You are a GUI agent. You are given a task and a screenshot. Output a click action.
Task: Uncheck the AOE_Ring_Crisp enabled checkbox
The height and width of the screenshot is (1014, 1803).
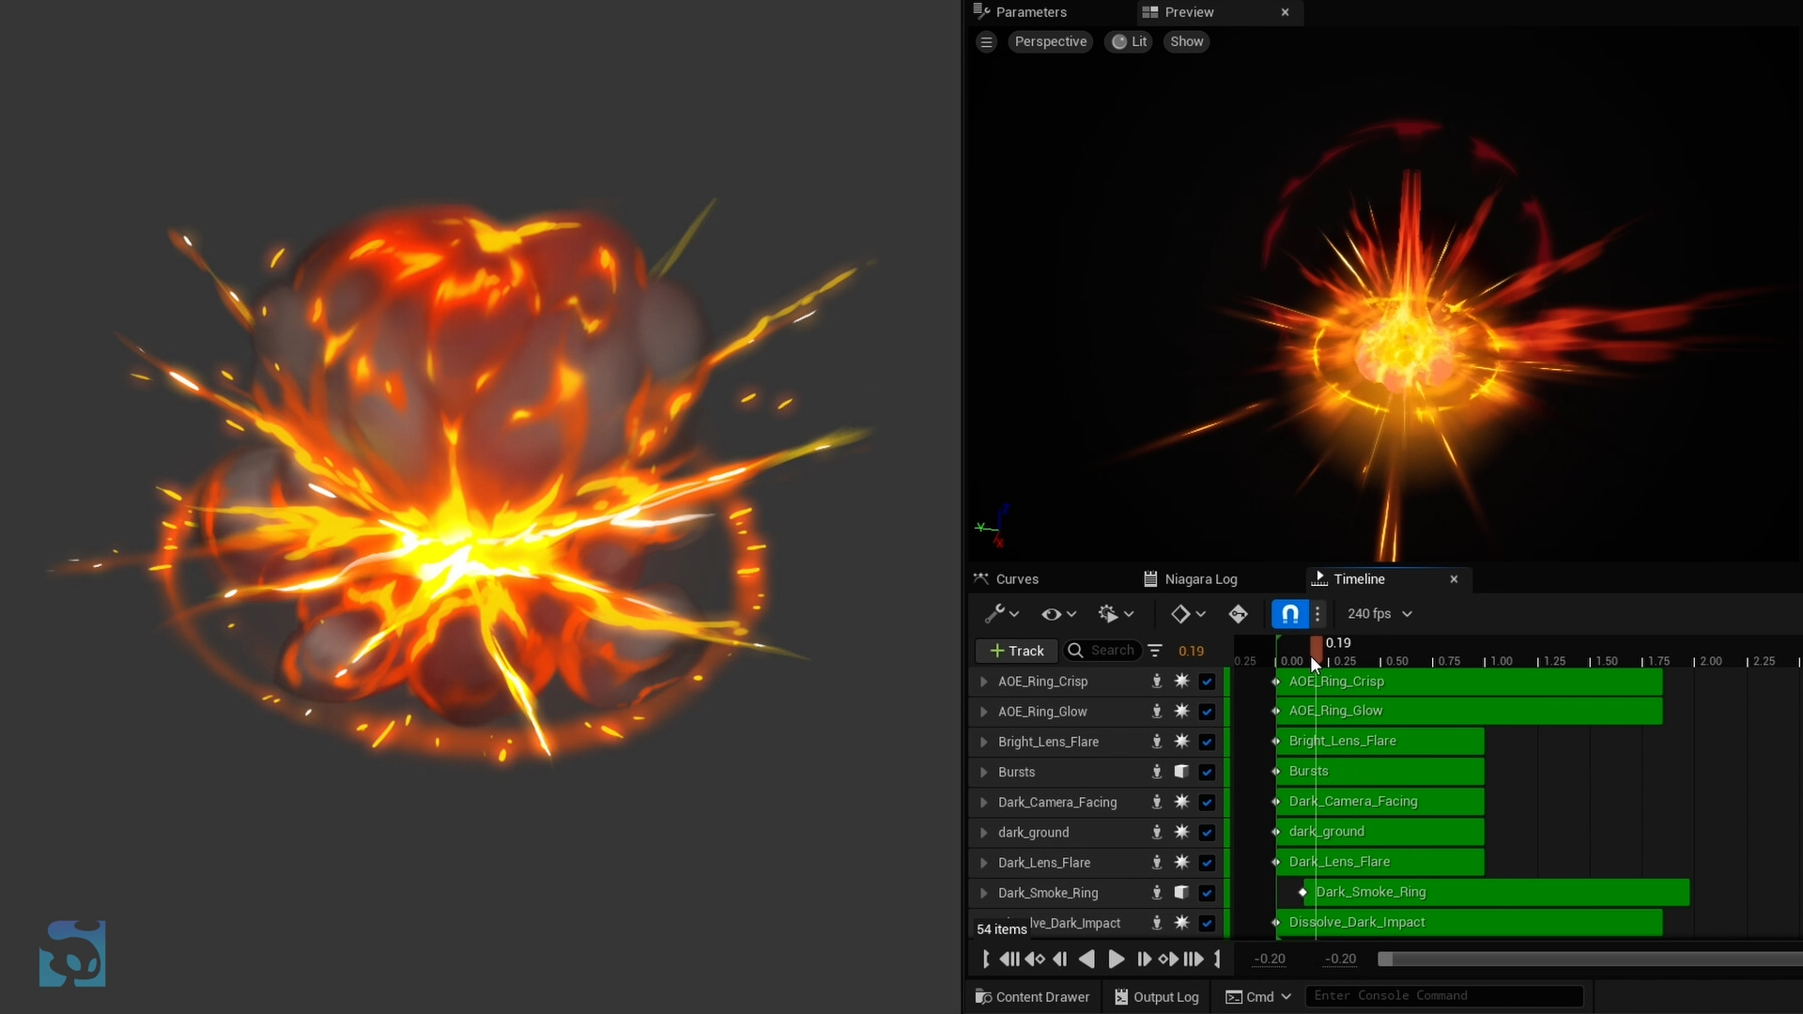(1207, 682)
